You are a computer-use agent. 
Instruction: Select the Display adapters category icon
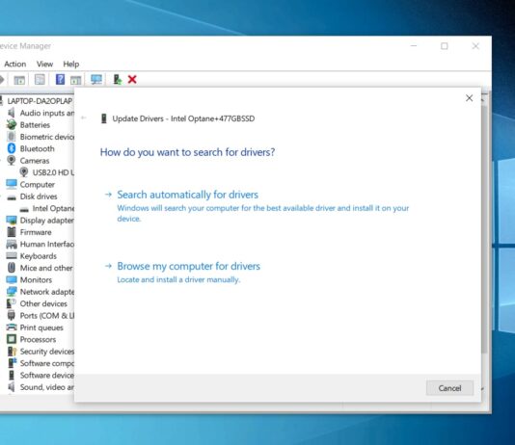point(12,220)
